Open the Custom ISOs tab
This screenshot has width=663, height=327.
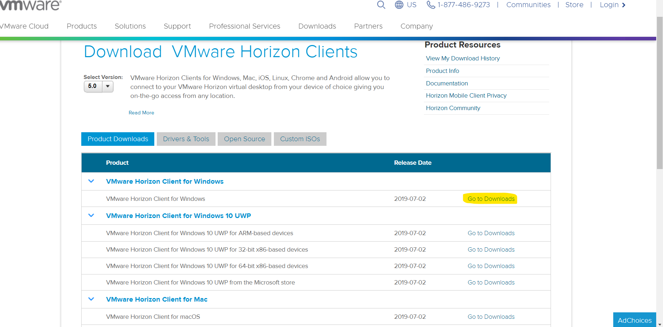(x=300, y=139)
